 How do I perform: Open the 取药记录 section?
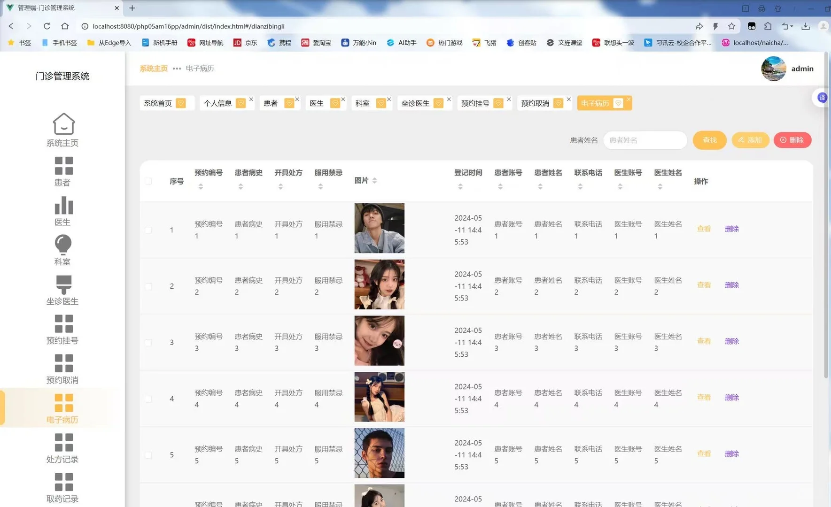click(x=62, y=487)
